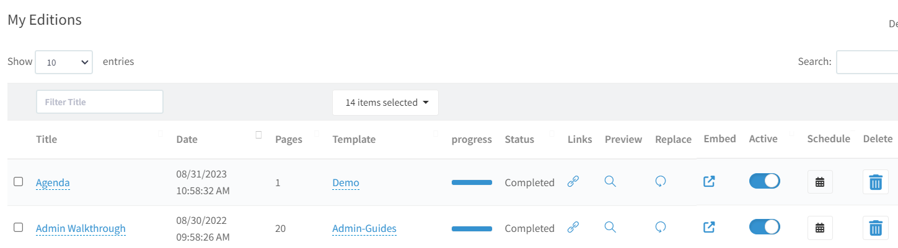This screenshot has height=248, width=898.
Task: Preview the Agenda edition magnifier icon
Action: [x=610, y=182]
